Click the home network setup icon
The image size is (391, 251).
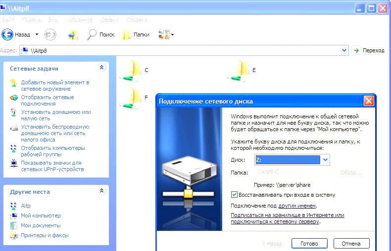click(13, 112)
